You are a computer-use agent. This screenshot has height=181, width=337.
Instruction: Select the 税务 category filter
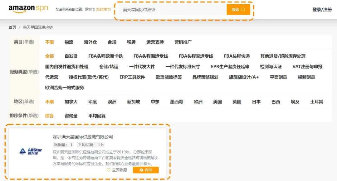[x=131, y=42]
